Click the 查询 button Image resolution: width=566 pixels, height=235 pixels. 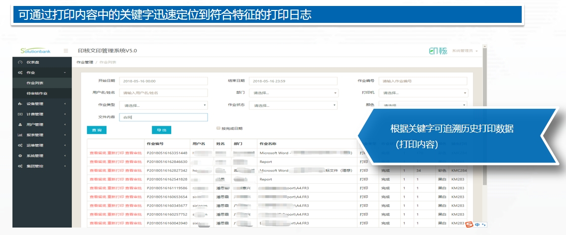pyautogui.click(x=96, y=130)
